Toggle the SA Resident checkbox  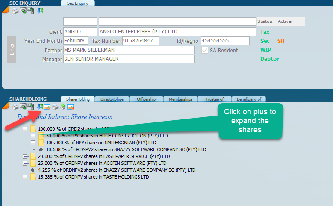pos(204,50)
